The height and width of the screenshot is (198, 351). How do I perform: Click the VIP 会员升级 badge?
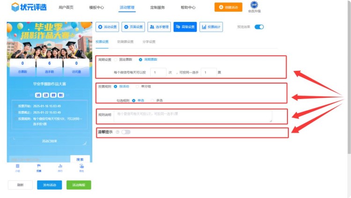click(254, 7)
